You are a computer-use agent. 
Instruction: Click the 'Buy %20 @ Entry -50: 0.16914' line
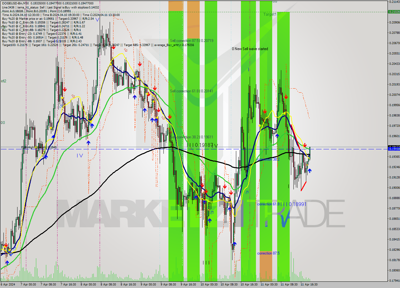42,37
